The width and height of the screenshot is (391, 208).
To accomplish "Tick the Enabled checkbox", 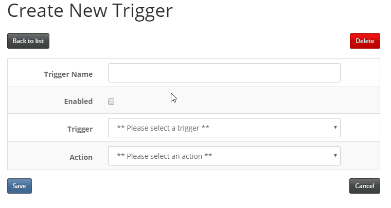I will click(x=111, y=101).
